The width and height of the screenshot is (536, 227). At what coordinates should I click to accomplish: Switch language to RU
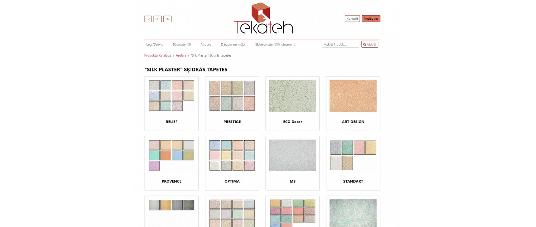(157, 19)
